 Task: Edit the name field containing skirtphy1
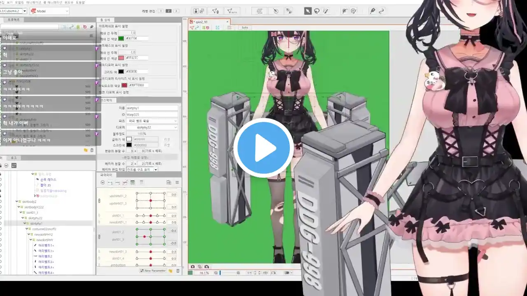[x=152, y=108]
